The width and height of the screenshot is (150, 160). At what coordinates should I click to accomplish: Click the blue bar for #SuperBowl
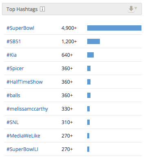click(x=114, y=28)
